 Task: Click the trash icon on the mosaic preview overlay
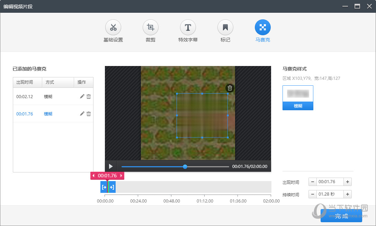click(x=230, y=88)
